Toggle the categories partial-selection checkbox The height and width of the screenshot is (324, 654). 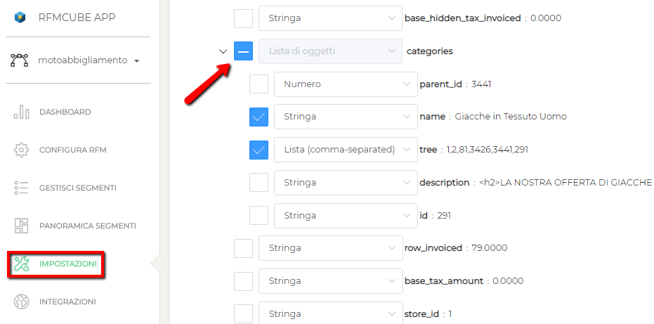243,51
